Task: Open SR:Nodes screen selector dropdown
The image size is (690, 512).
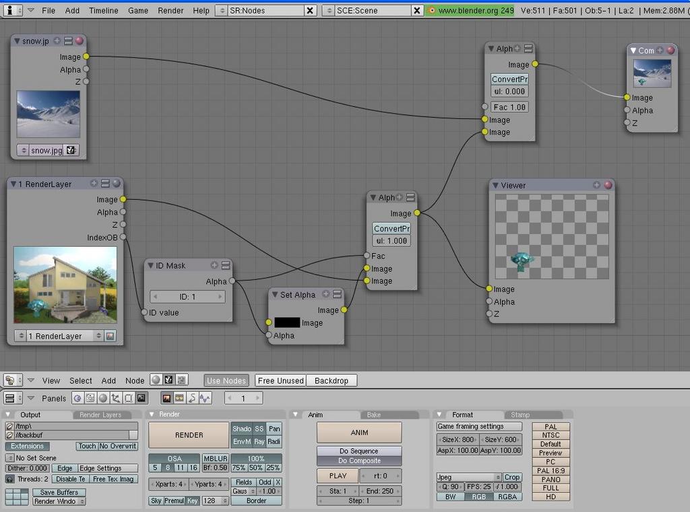Action: click(222, 11)
